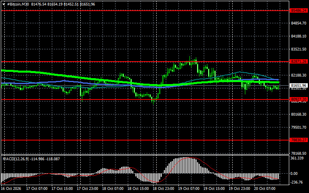Screen dimensions: 309x193
Task: Click the 19 Oct 07:00 time label
Action: (x=189, y=189)
